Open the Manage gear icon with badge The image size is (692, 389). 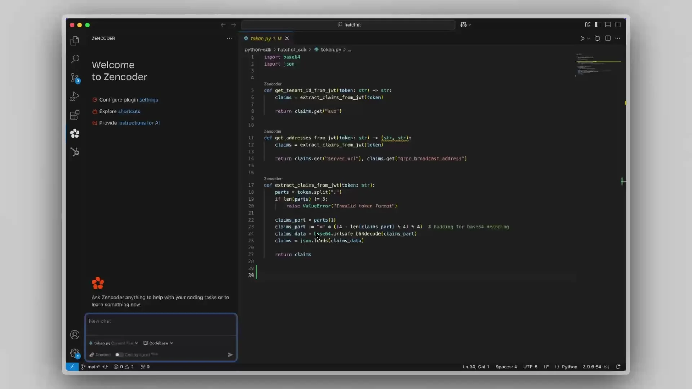[75, 353]
